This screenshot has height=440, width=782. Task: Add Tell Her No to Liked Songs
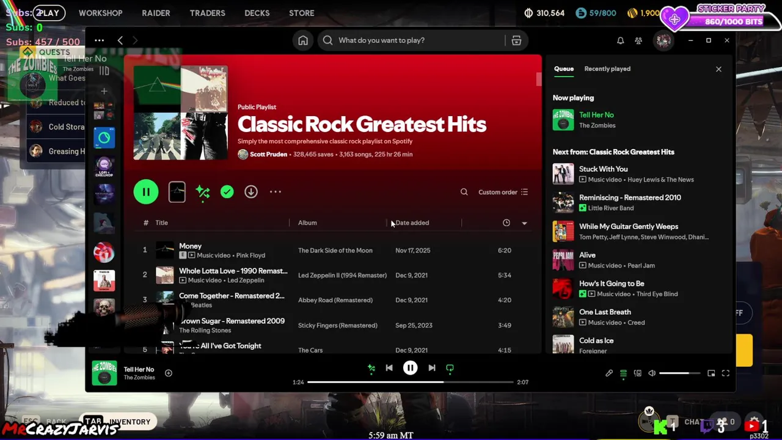(x=169, y=373)
